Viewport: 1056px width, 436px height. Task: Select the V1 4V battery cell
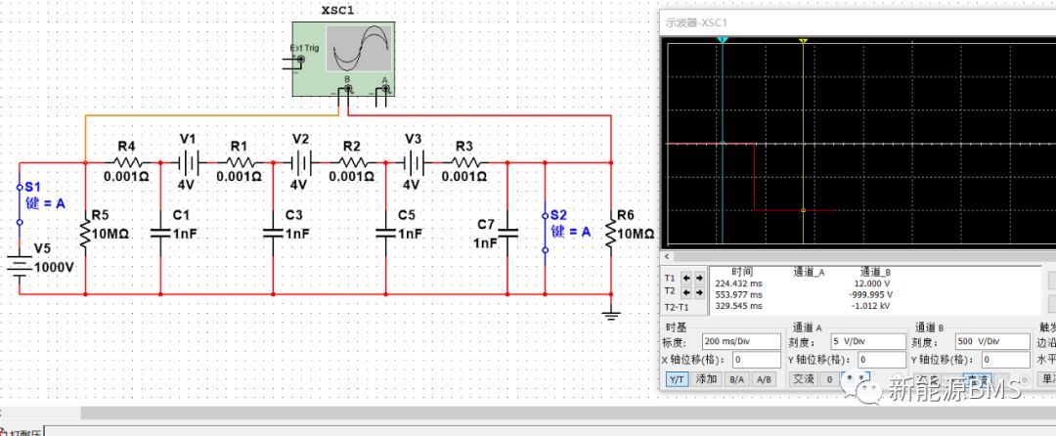click(x=188, y=163)
